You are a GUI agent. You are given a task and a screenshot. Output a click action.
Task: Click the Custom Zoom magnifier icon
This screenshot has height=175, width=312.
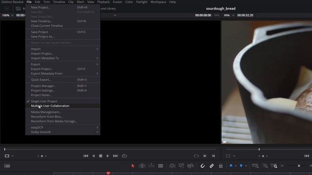coord(274,166)
